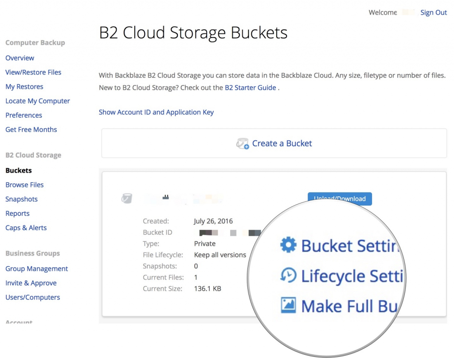Click the Upload/Download button
The width and height of the screenshot is (454, 360).
[x=340, y=199]
